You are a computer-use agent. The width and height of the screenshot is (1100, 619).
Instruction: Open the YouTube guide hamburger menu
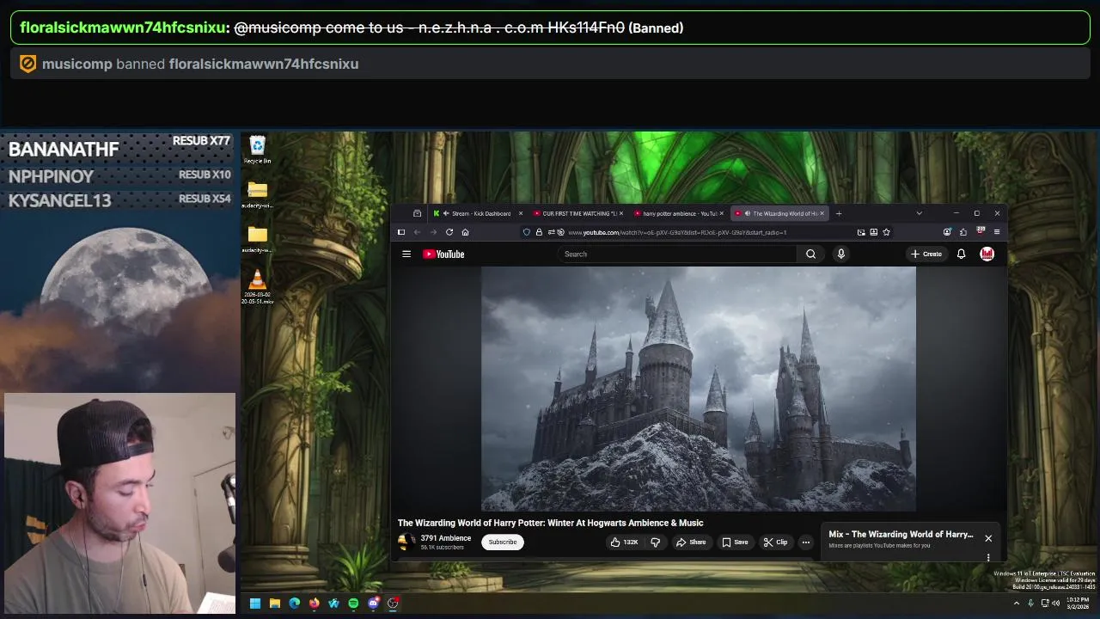click(406, 254)
